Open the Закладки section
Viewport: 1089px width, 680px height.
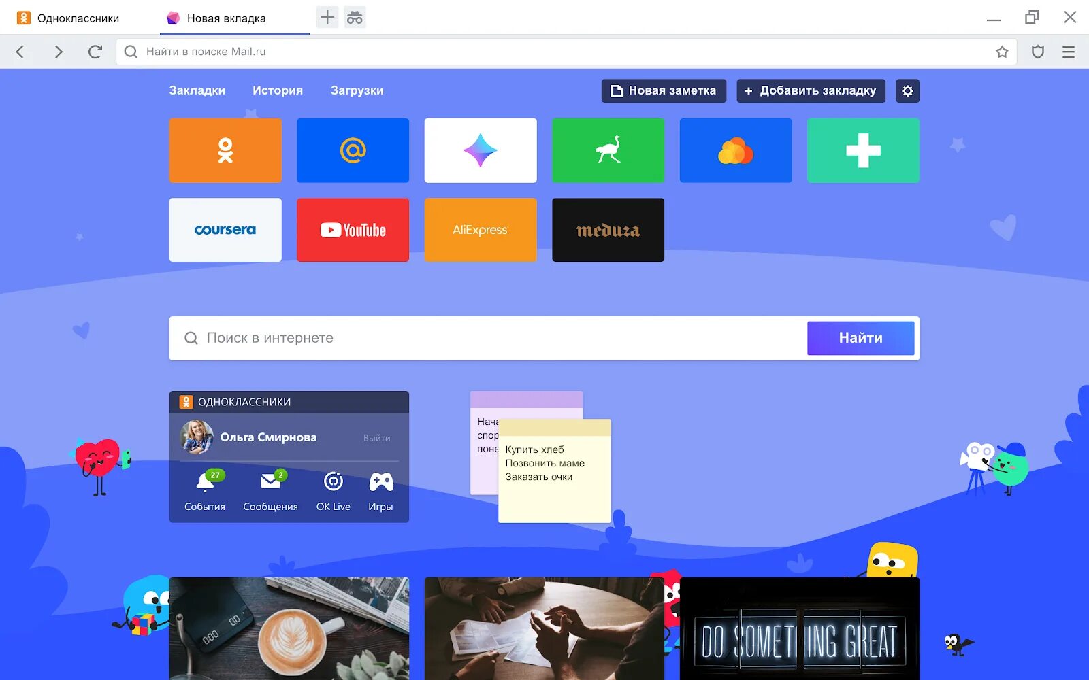(197, 90)
